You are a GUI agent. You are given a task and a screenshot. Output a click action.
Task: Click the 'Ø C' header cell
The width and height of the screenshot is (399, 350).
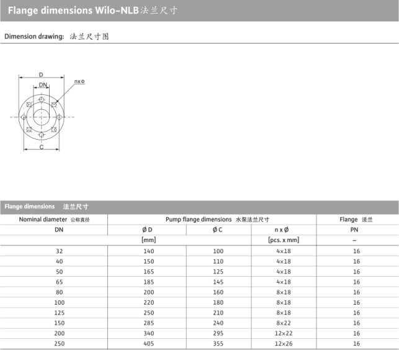click(217, 230)
